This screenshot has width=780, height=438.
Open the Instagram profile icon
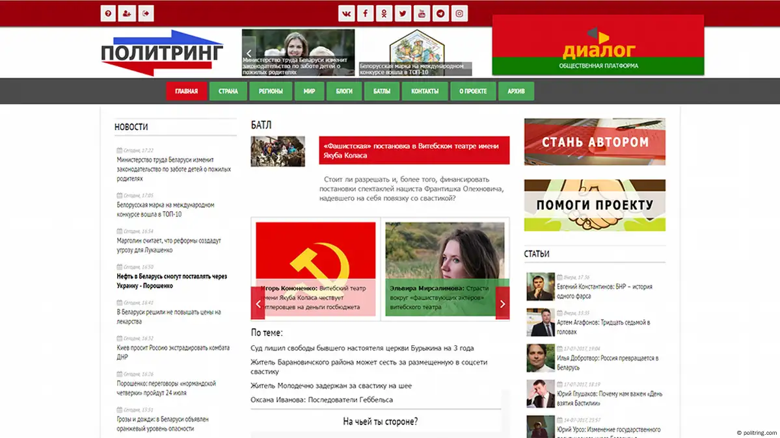tap(459, 14)
